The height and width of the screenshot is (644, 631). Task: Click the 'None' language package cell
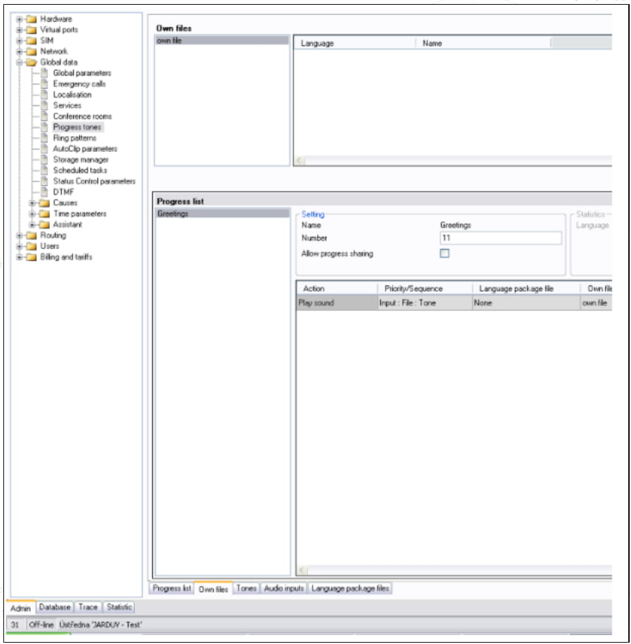[x=526, y=302]
